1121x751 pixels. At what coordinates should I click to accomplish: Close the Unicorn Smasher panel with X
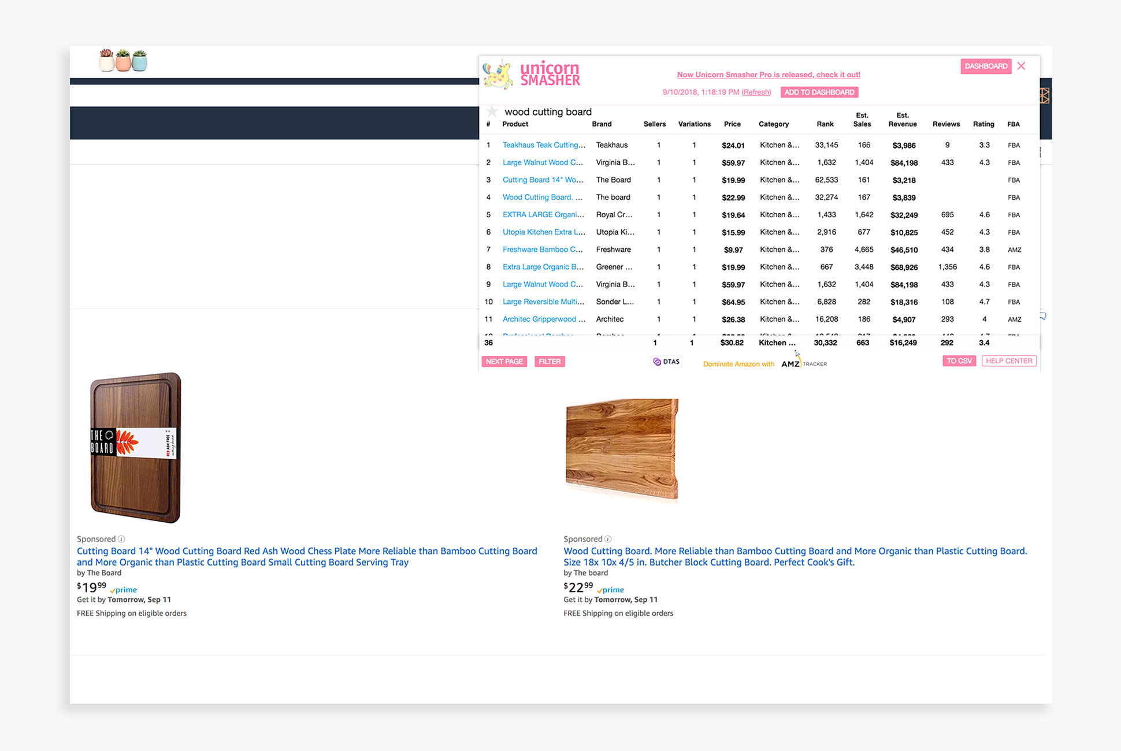click(1022, 66)
